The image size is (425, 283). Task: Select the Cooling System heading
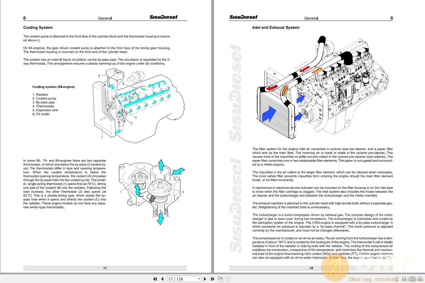click(38, 27)
